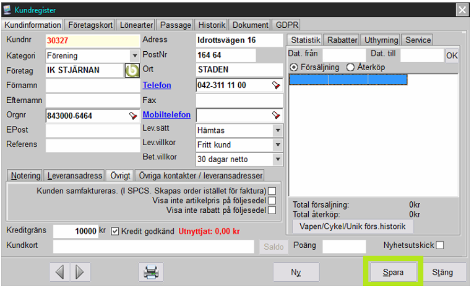The height and width of the screenshot is (288, 472).
Task: Expand the Lev.sätt dropdown showing Hämtas
Action: pyautogui.click(x=277, y=130)
